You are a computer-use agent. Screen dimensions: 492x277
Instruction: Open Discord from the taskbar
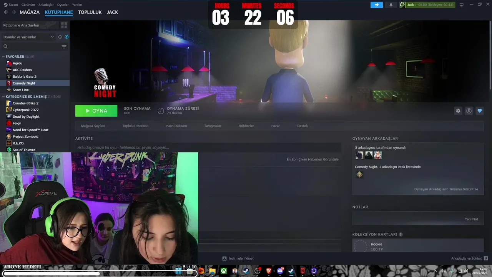(280, 271)
